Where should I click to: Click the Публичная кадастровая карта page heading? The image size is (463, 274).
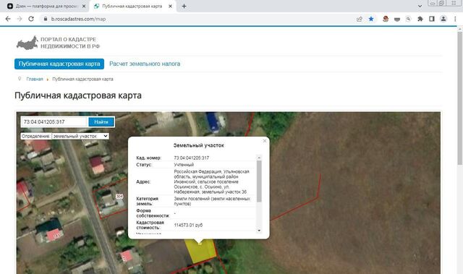coord(78,95)
